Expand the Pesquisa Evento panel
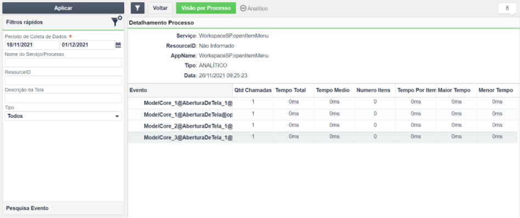This screenshot has width=520, height=218. [x=63, y=208]
